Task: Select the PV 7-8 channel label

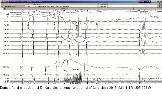Action: [x=6, y=45]
